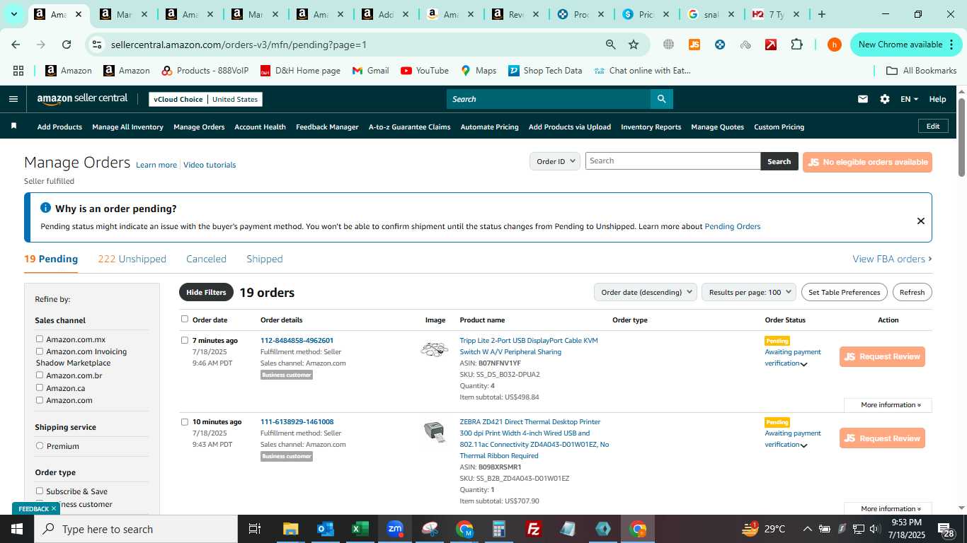
Task: Open Feedback Manager menu item
Action: point(327,127)
